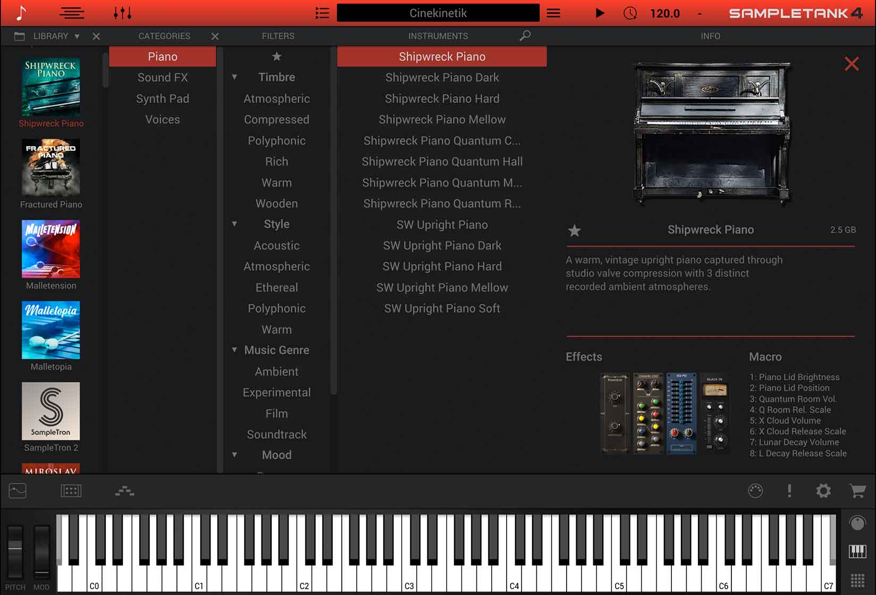
Task: Select the SampleTron 2 library thumbnail
Action: click(x=51, y=411)
